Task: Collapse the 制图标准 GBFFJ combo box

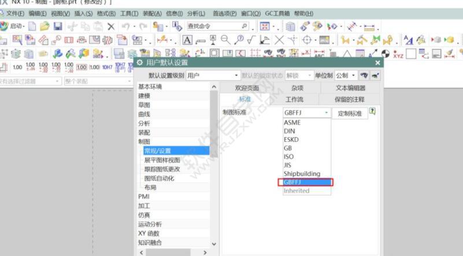Action: [x=326, y=113]
